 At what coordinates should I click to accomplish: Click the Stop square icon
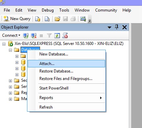point(41,36)
